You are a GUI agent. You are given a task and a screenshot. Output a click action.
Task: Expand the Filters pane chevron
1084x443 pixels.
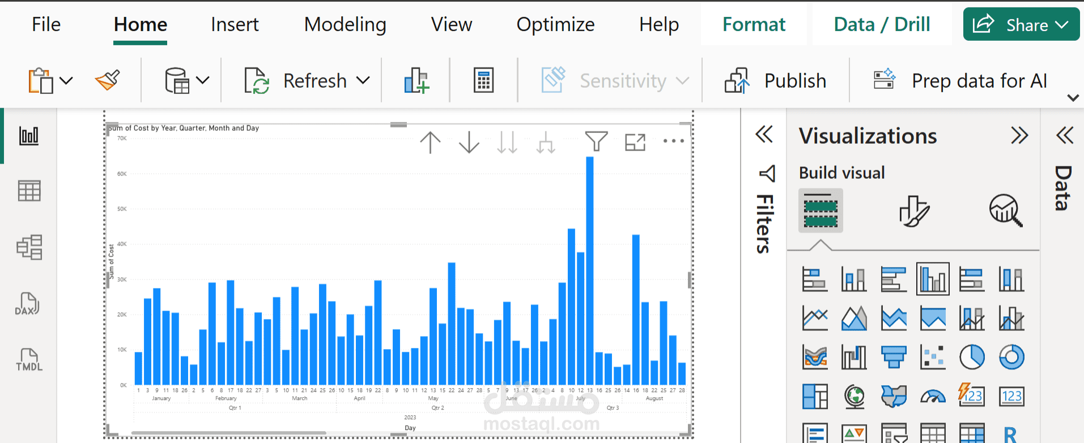click(764, 135)
